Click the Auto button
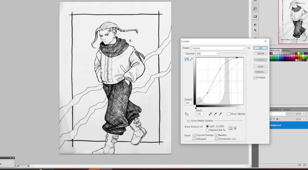 click(260, 66)
